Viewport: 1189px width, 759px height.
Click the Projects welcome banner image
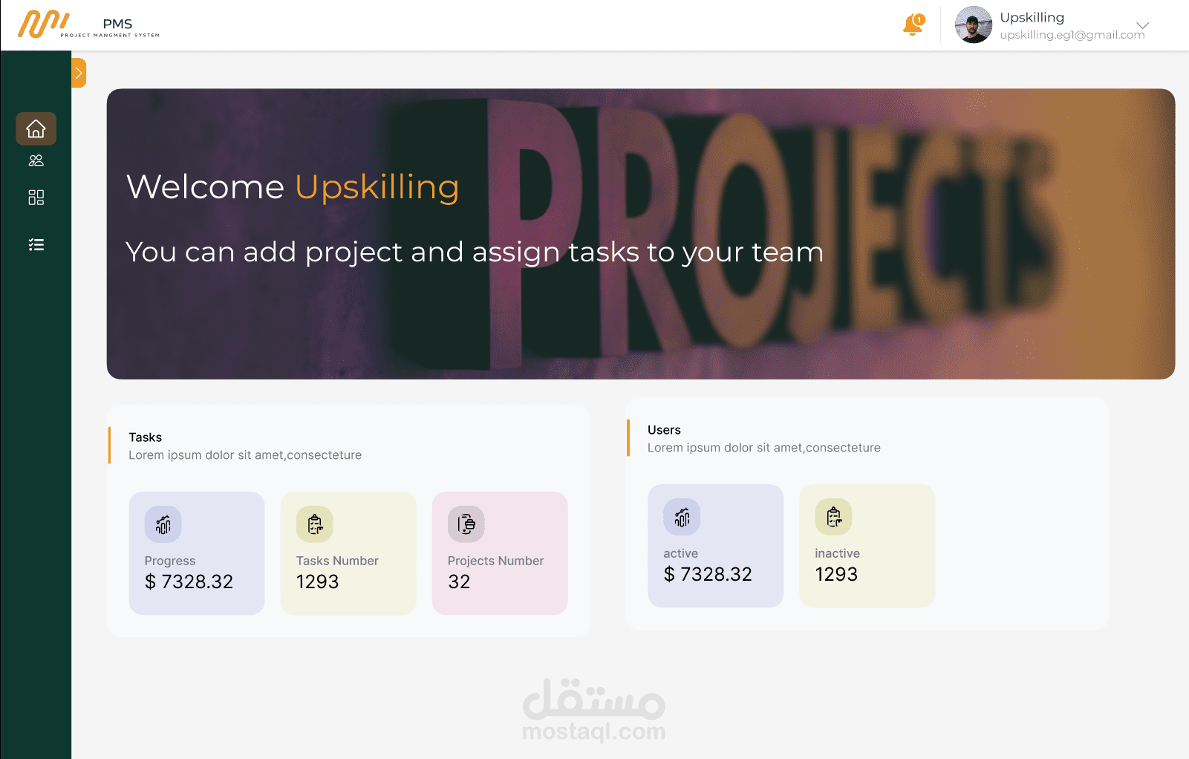coord(641,234)
